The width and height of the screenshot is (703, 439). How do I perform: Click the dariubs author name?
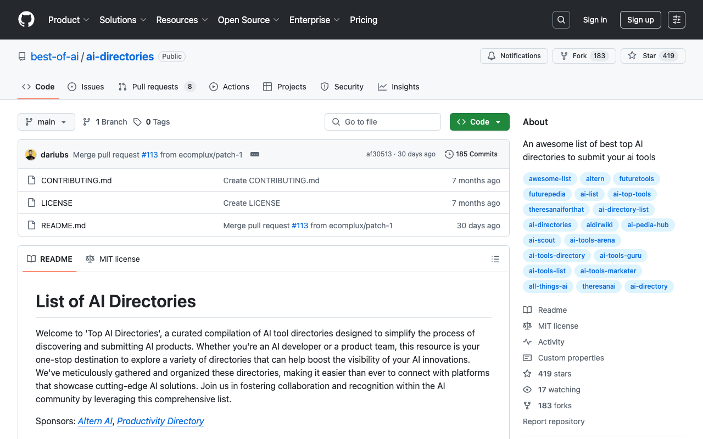click(x=54, y=155)
